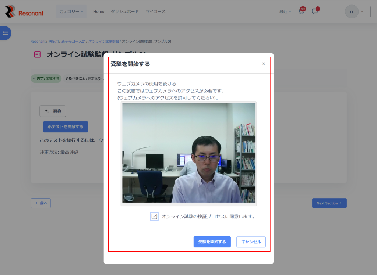Click the Resonant logo in the header
This screenshot has height=275, width=377.
[x=24, y=11]
